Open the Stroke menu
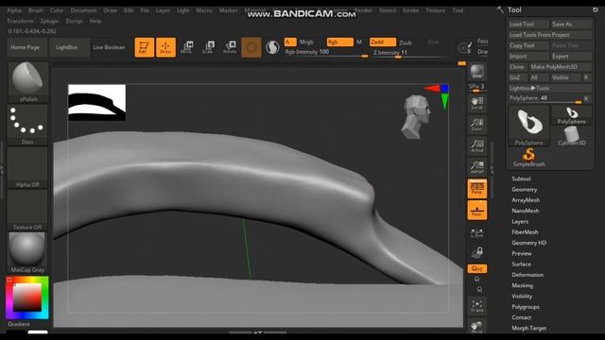Screen dimensions: 605x340 [x=410, y=10]
